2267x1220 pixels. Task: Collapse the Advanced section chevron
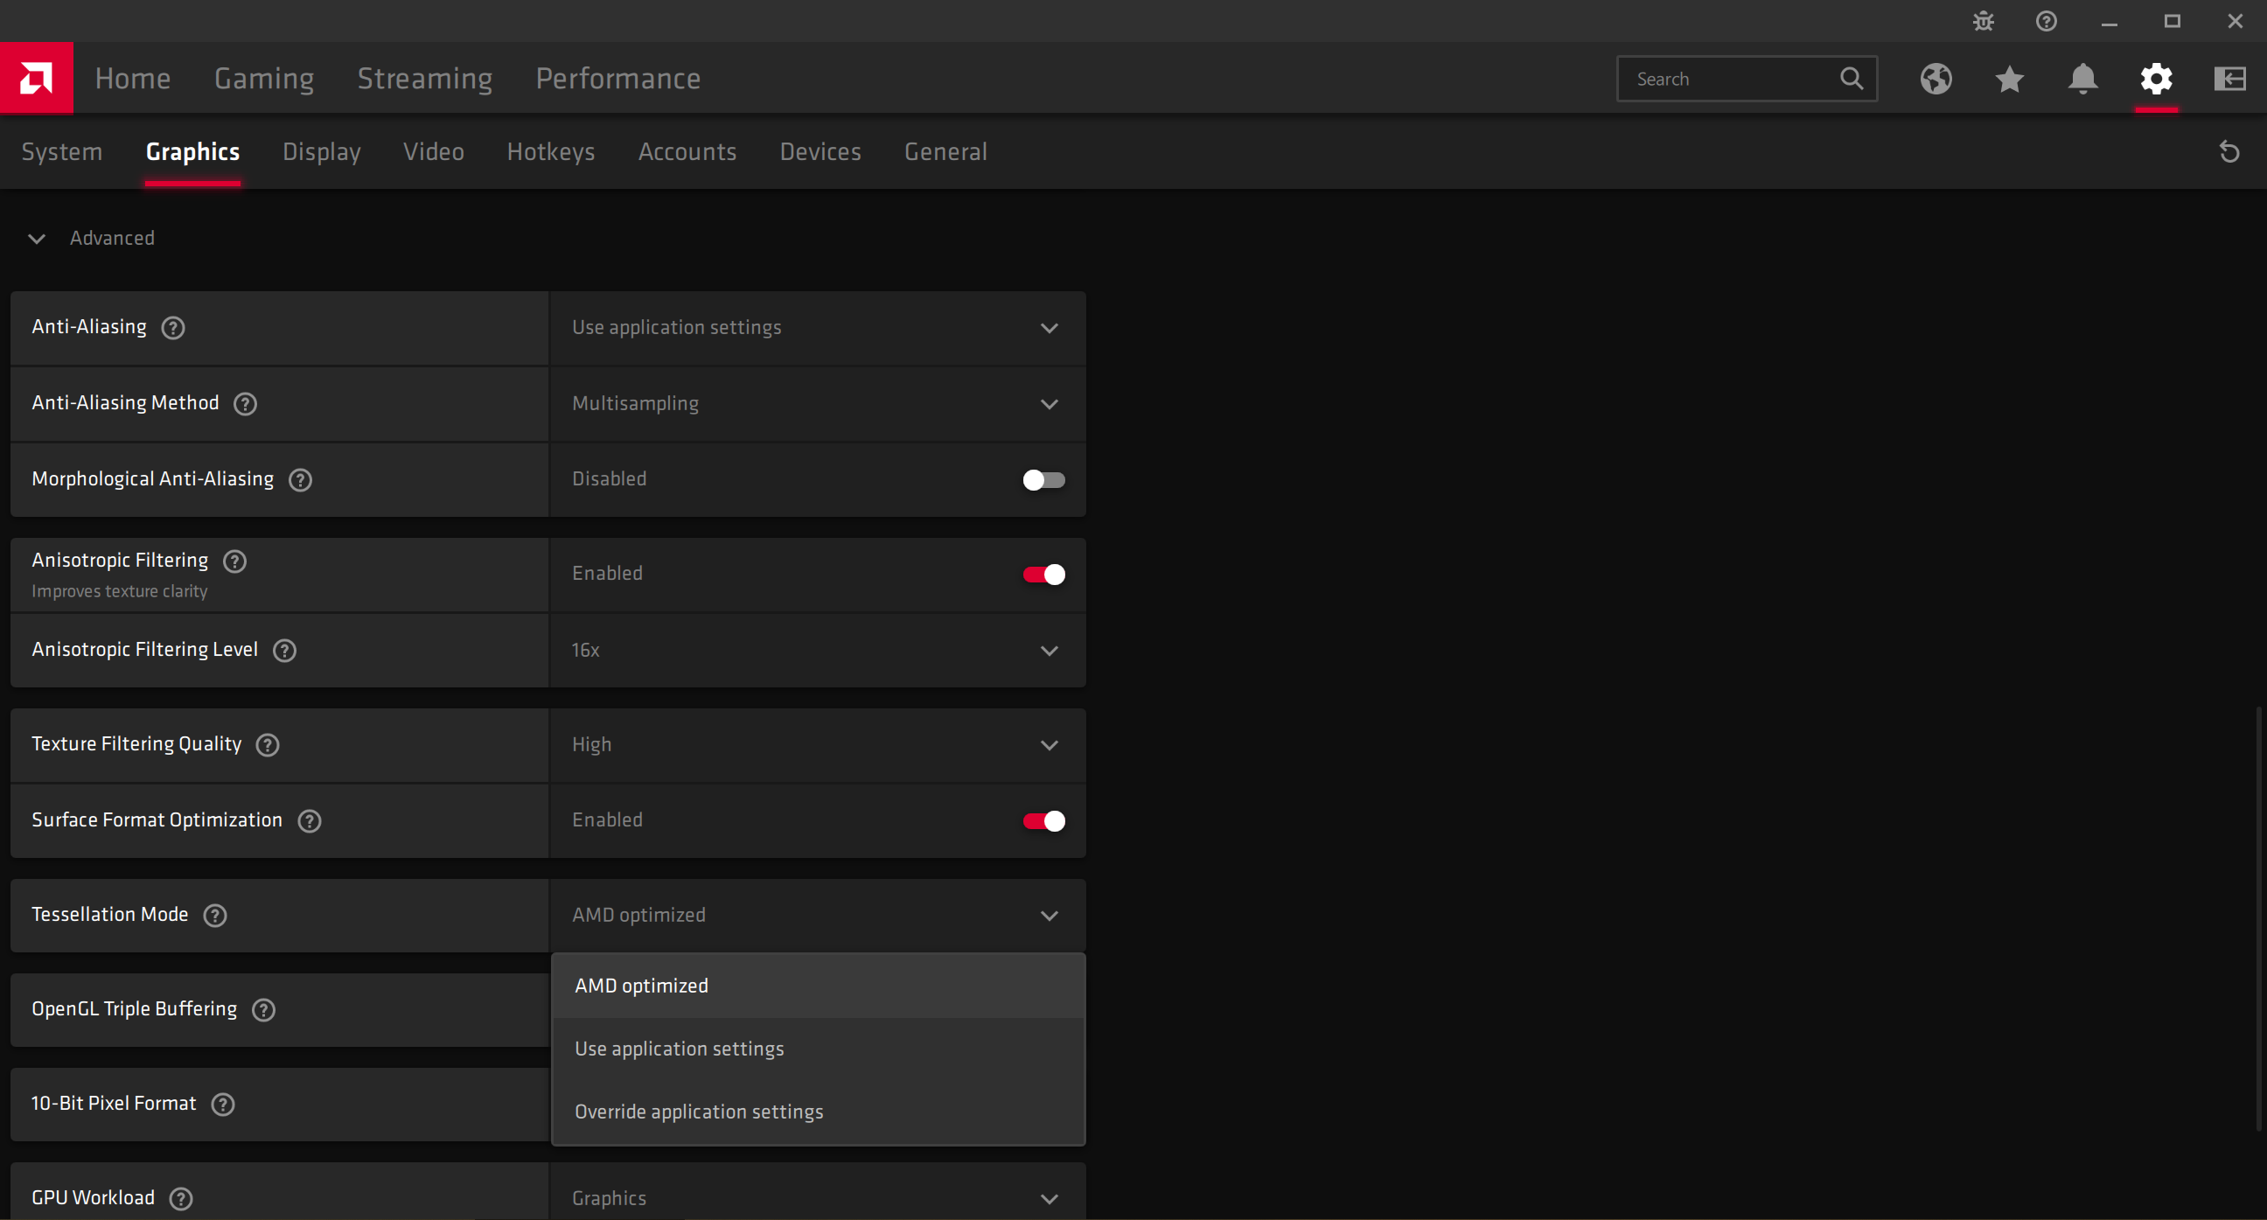(37, 239)
